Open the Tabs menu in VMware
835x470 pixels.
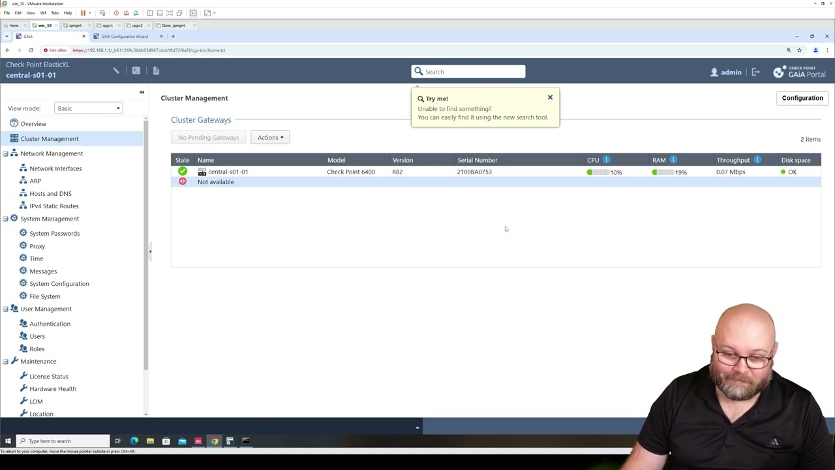coord(55,13)
